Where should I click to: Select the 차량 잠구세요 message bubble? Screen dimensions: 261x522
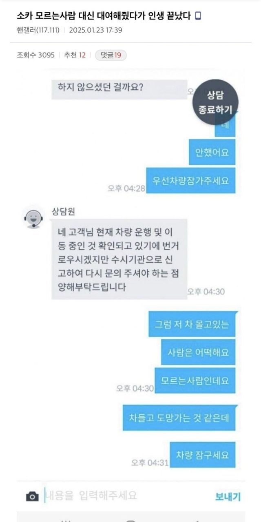coord(203,455)
